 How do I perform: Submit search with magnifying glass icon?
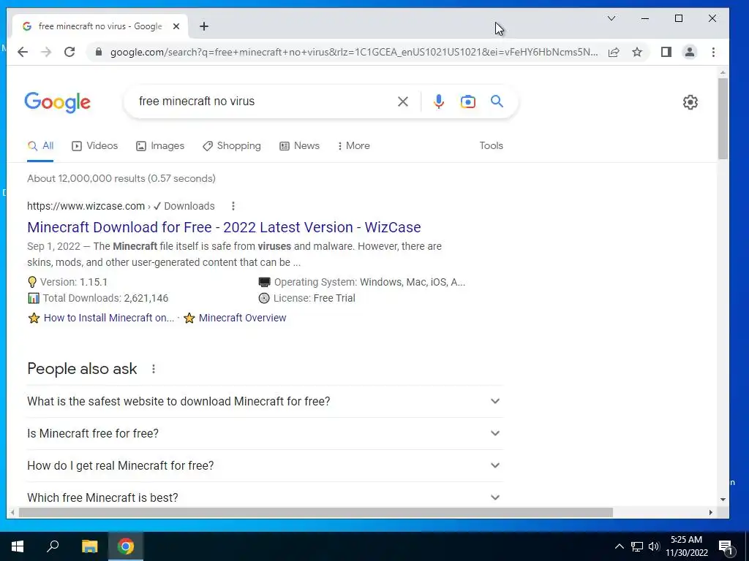coord(497,101)
